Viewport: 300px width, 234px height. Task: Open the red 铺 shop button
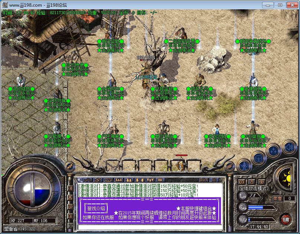pos(286,220)
